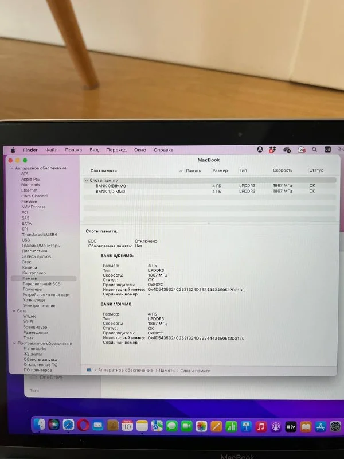Open the Правка menu

tap(73, 150)
